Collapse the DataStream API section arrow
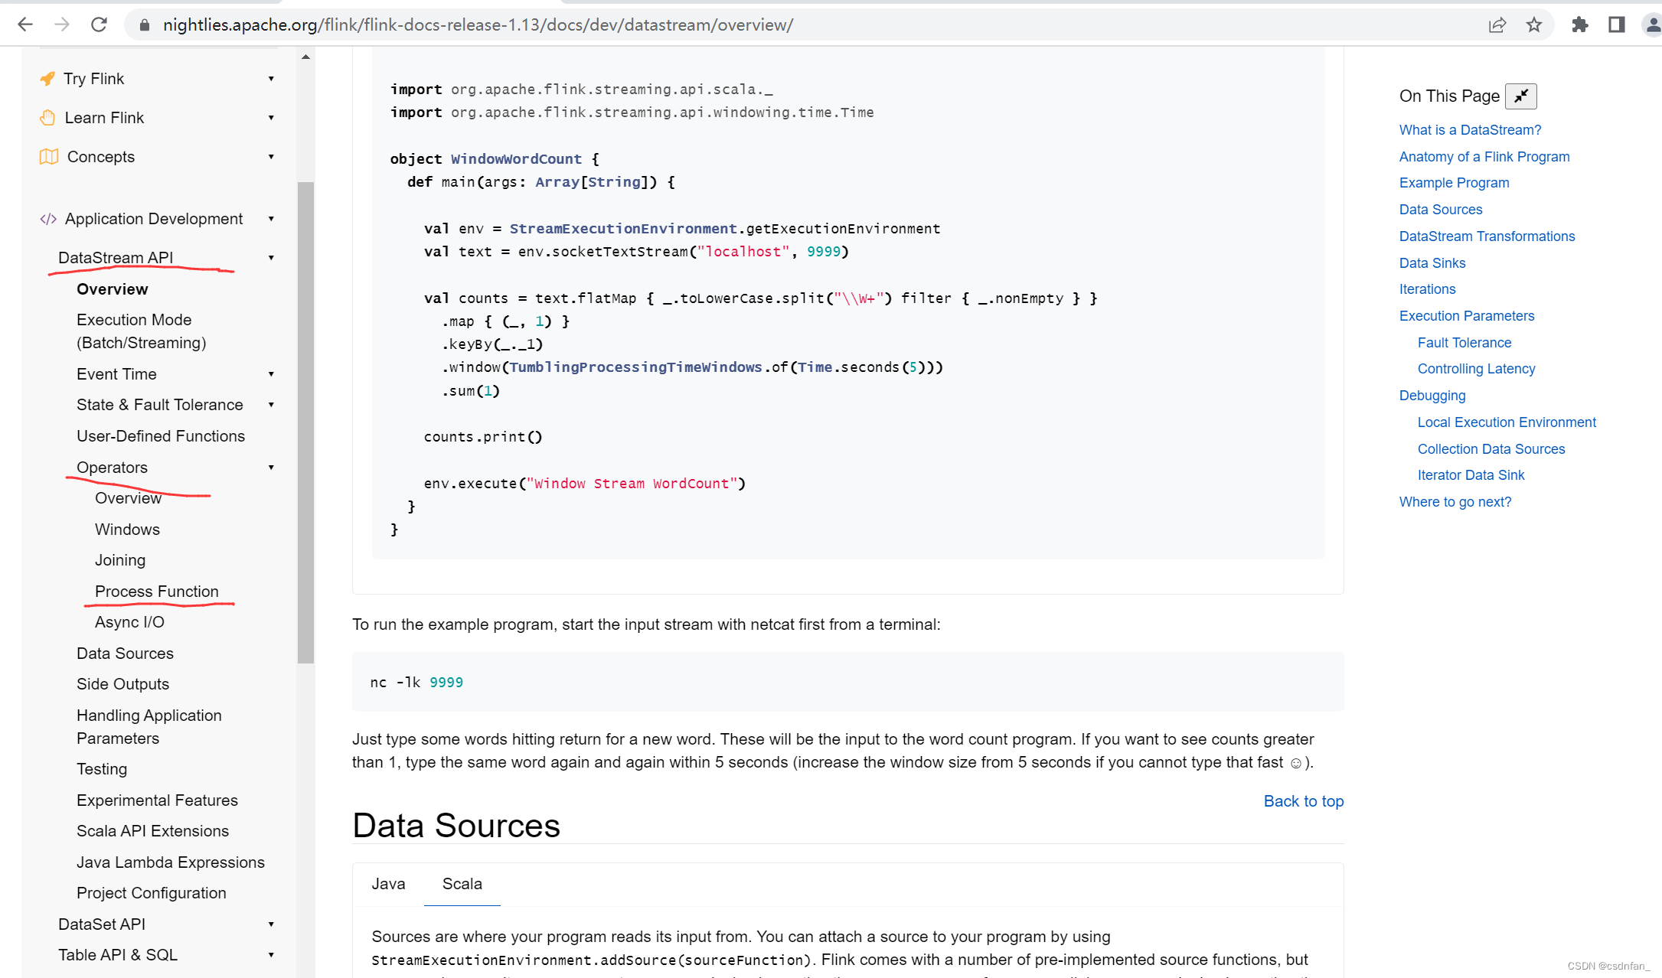This screenshot has width=1662, height=978. pos(271,258)
